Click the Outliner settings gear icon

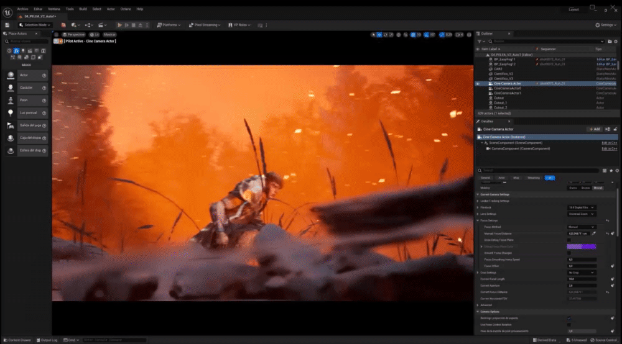tap(616, 41)
